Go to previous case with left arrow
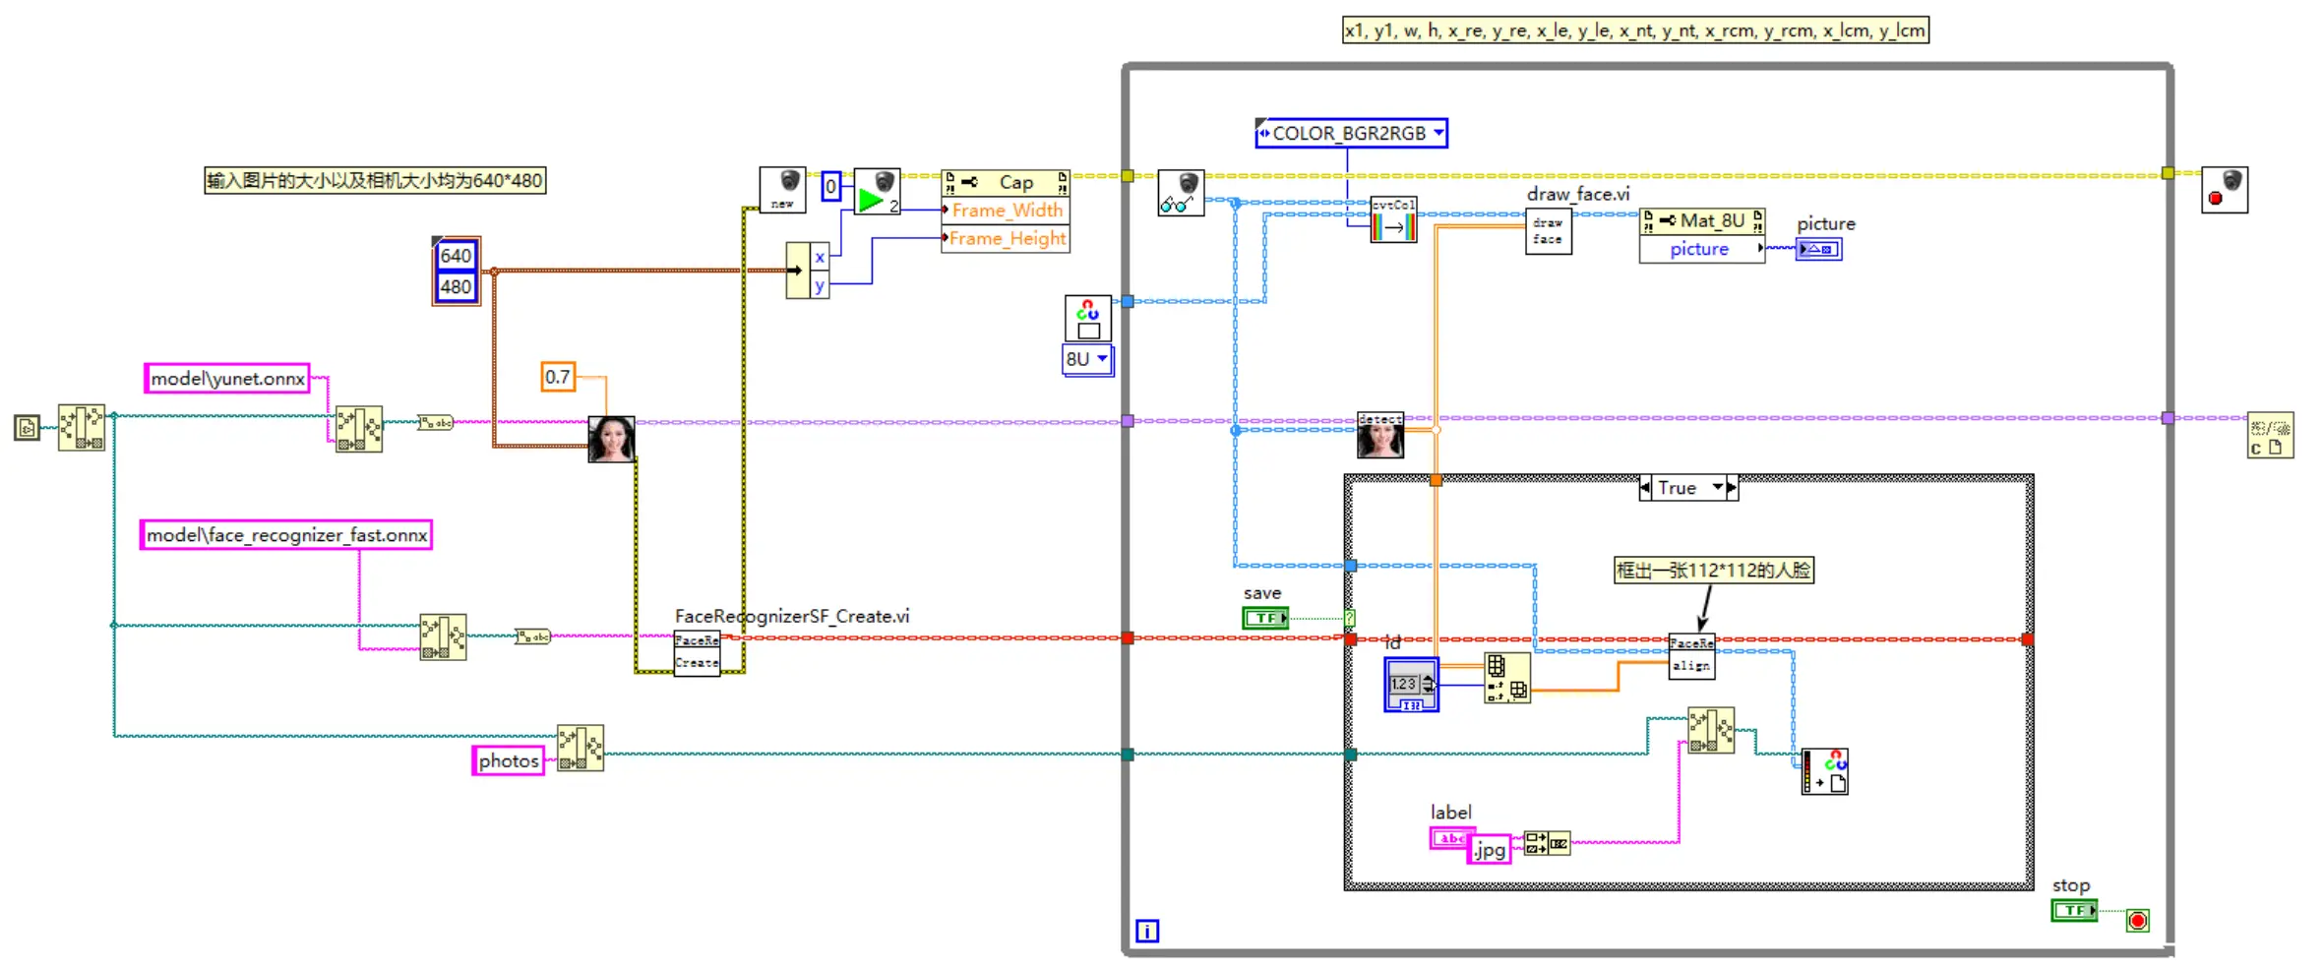The image size is (2324, 969). [x=1646, y=487]
